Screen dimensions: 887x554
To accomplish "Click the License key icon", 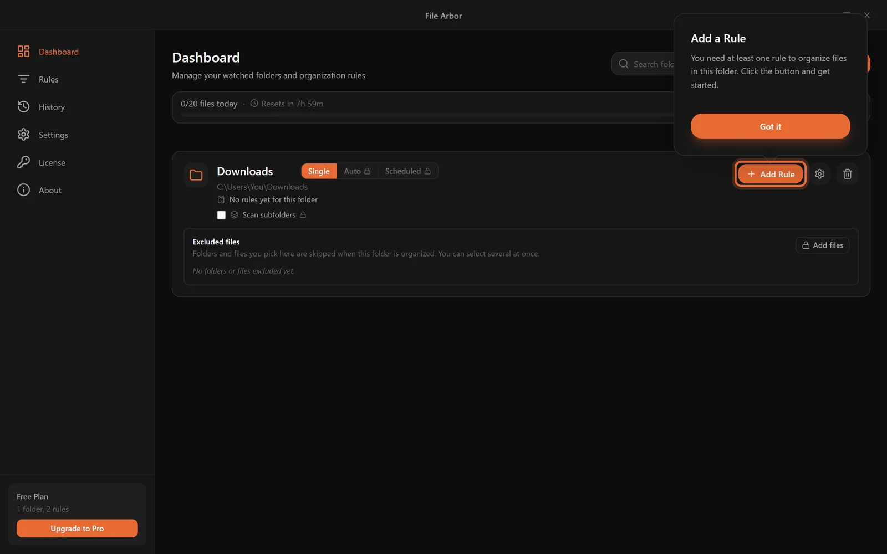I will [23, 162].
